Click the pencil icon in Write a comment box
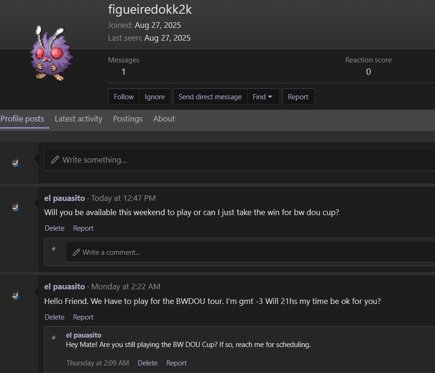This screenshot has width=435, height=373. tap(76, 252)
